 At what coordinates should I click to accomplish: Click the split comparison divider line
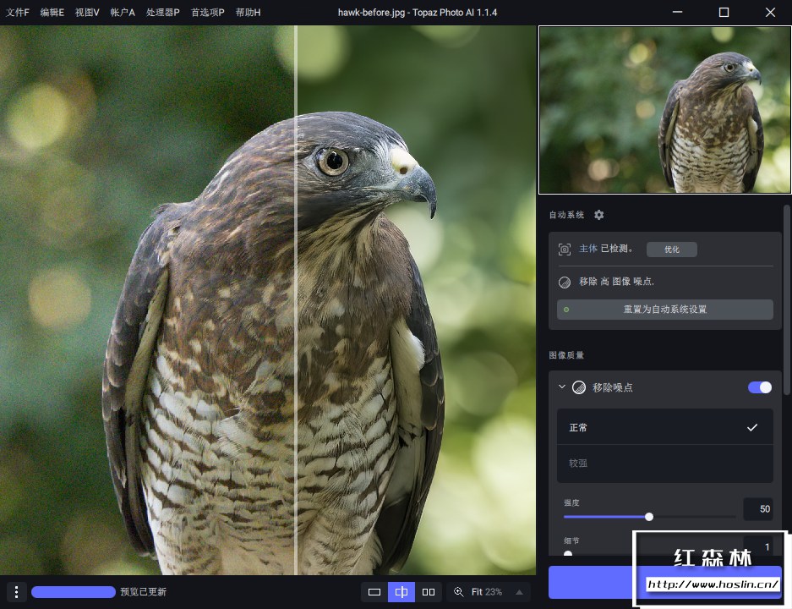point(296,300)
